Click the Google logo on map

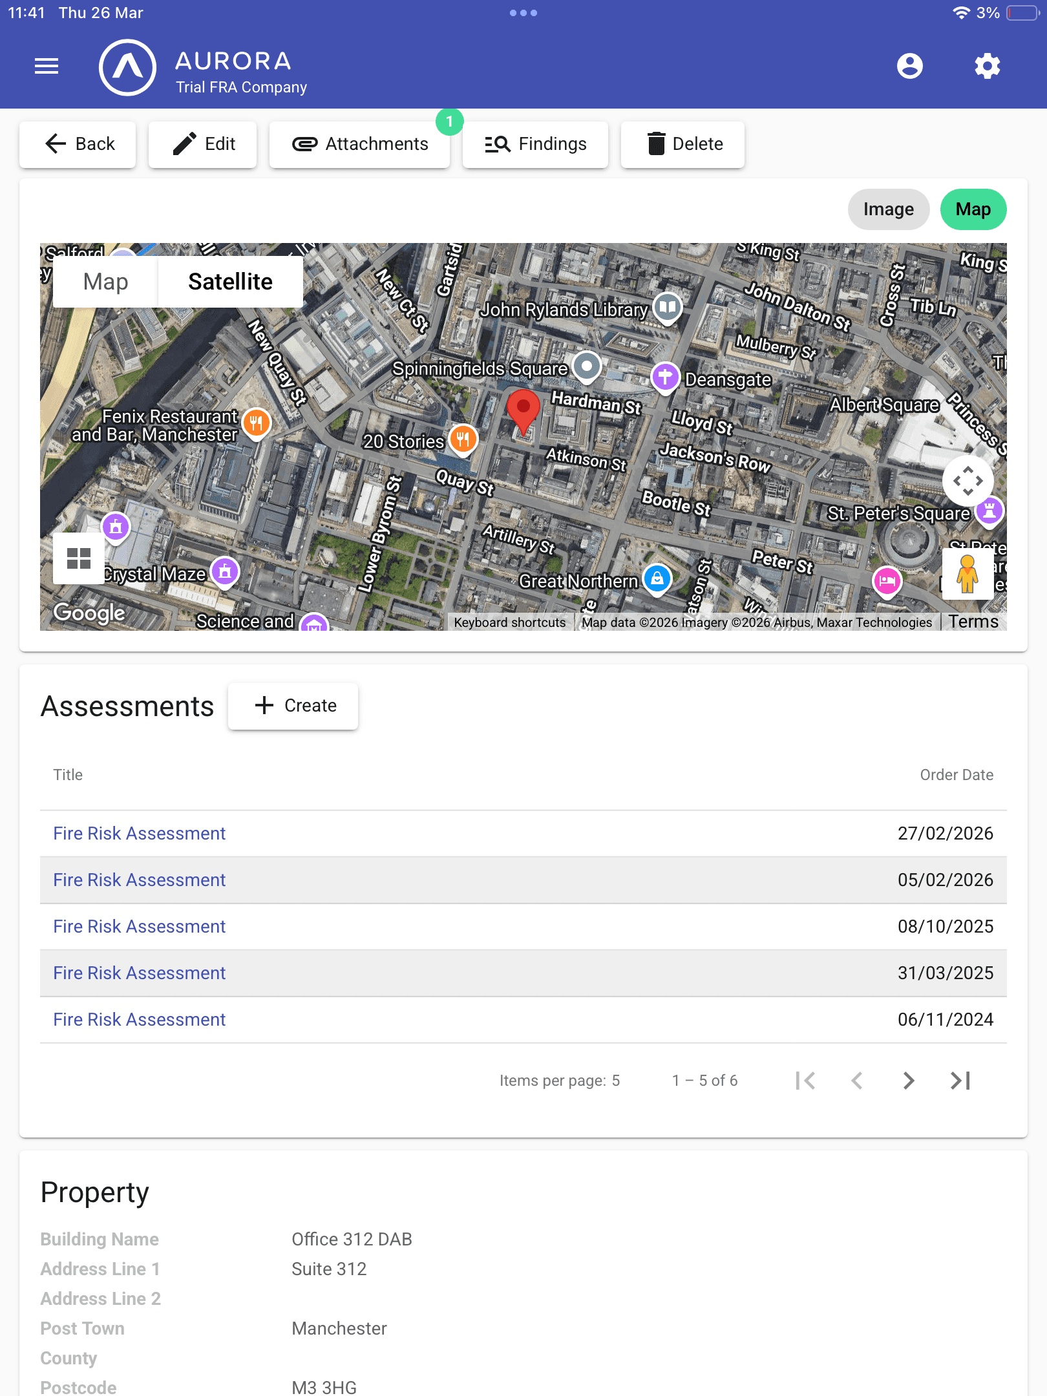click(89, 613)
